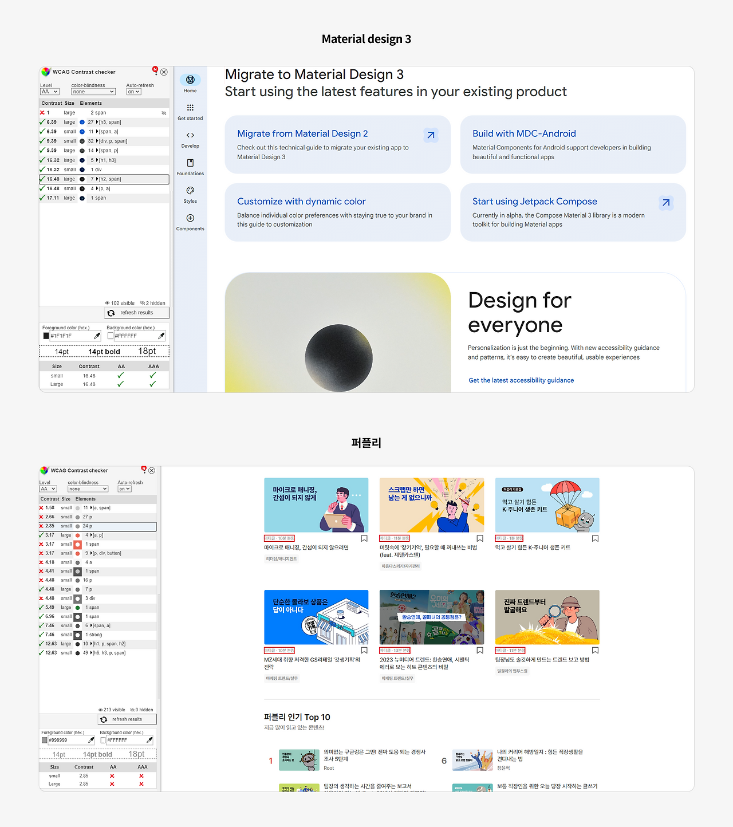Open Auto-refresh dropdown in Material Design 3 checker

(x=133, y=92)
